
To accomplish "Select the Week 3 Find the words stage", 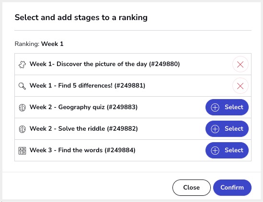I will click(227, 150).
